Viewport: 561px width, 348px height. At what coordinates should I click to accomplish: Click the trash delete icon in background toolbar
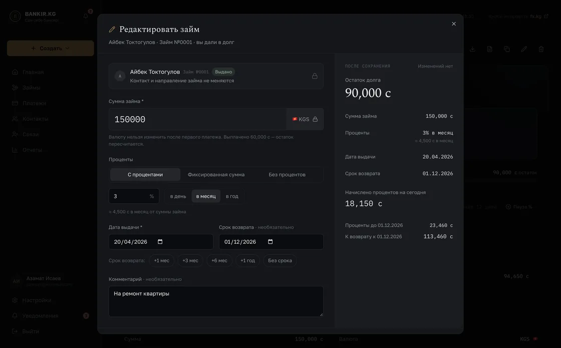[x=541, y=49]
